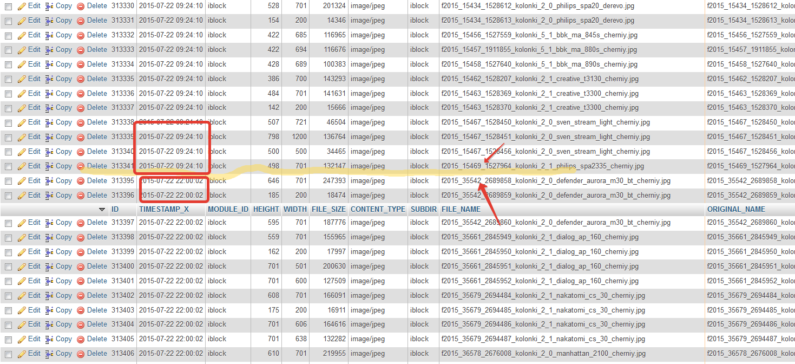Click the Copy icon for row 313396
Image resolution: width=795 pixels, height=364 pixels.
pyautogui.click(x=49, y=196)
